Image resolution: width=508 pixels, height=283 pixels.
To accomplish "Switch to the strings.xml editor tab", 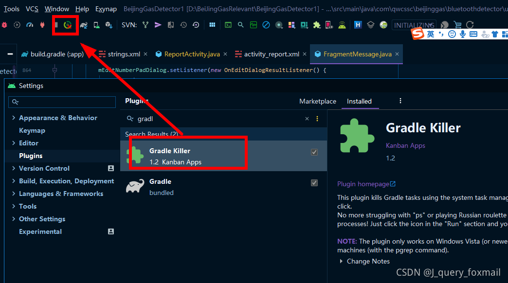I will [x=124, y=54].
